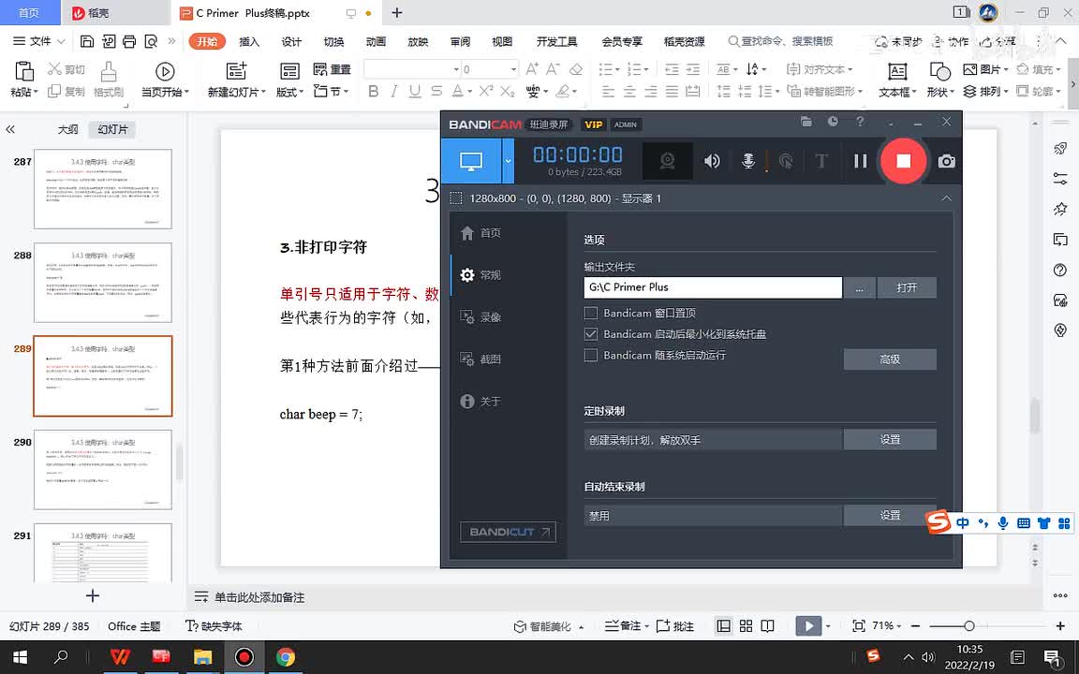Toggle Bandicam speaker sound icon
Viewport: 1079px width, 674px height.
pos(712,161)
